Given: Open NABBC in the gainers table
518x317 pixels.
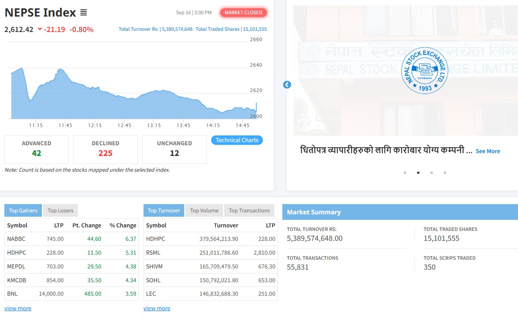Looking at the screenshot, I should (16, 239).
